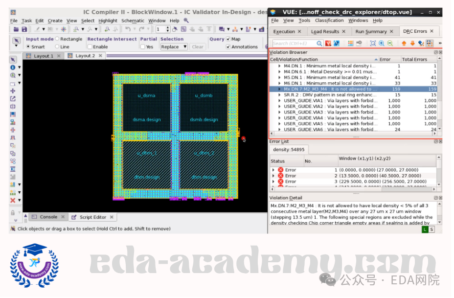Click the red X delete tool in sidebar
This screenshot has height=298, width=454.
coord(13,202)
